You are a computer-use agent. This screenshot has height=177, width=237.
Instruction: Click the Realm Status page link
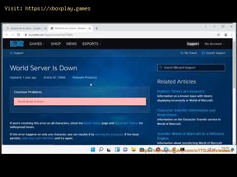pos(92,123)
